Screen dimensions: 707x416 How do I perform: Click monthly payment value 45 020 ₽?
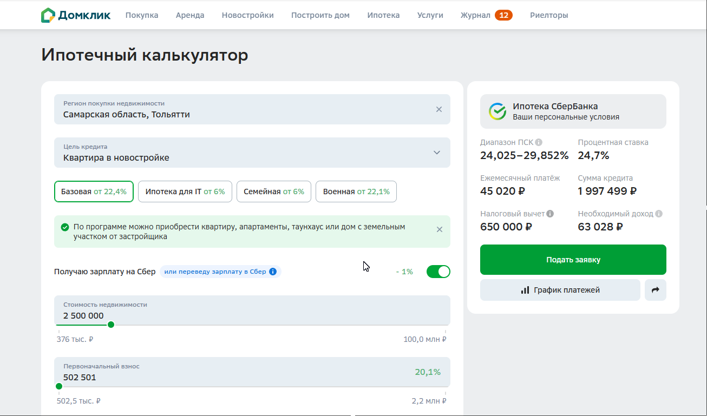(x=503, y=191)
